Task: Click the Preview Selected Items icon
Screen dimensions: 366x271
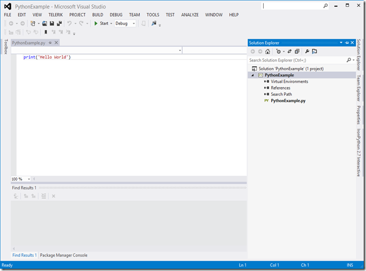Action: (315, 51)
